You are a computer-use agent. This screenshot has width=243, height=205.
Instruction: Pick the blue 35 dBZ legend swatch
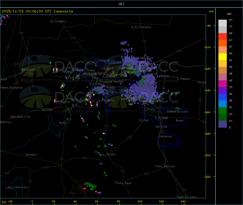pos(222,97)
